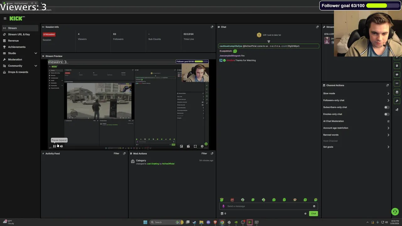
Task: Click the red STREAMING status badge
Action: point(49,35)
